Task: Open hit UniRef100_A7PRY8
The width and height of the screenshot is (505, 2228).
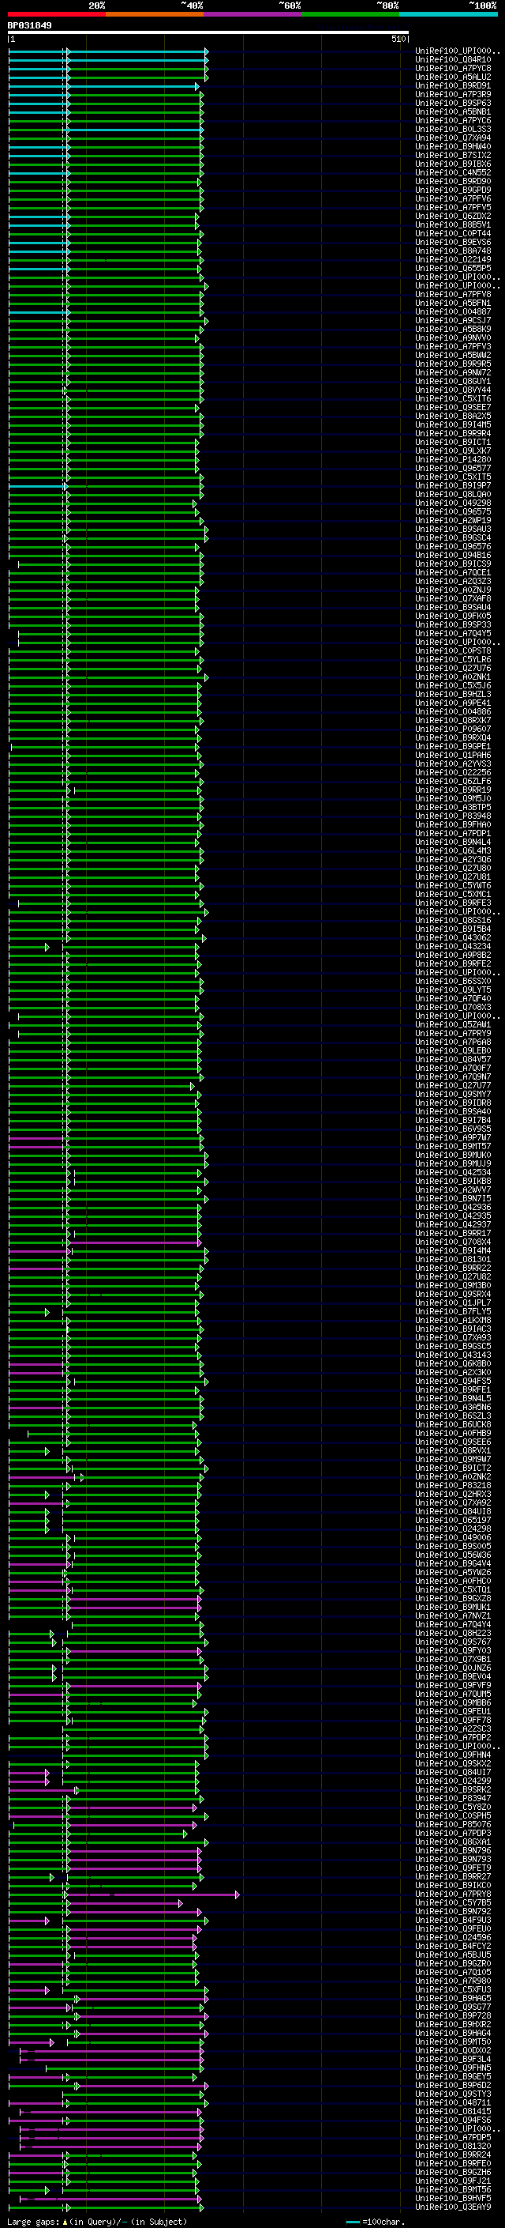Action: click(x=453, y=1894)
